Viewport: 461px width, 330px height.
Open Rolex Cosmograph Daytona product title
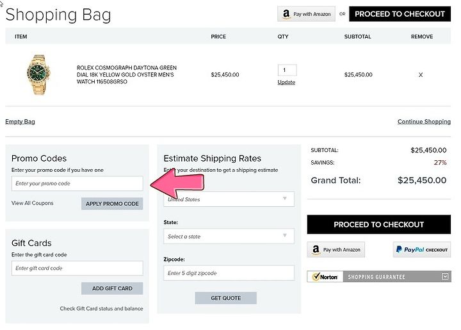click(127, 75)
